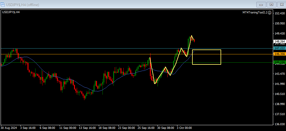Close the USDJPY H4 chart window
Image resolution: width=286 pixels, height=131 pixels.
coord(281,4)
